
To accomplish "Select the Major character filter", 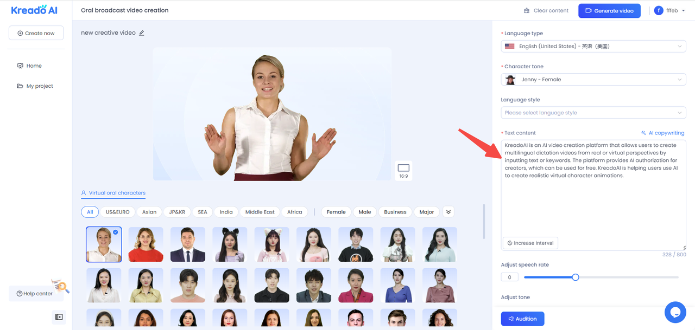I will (427, 212).
